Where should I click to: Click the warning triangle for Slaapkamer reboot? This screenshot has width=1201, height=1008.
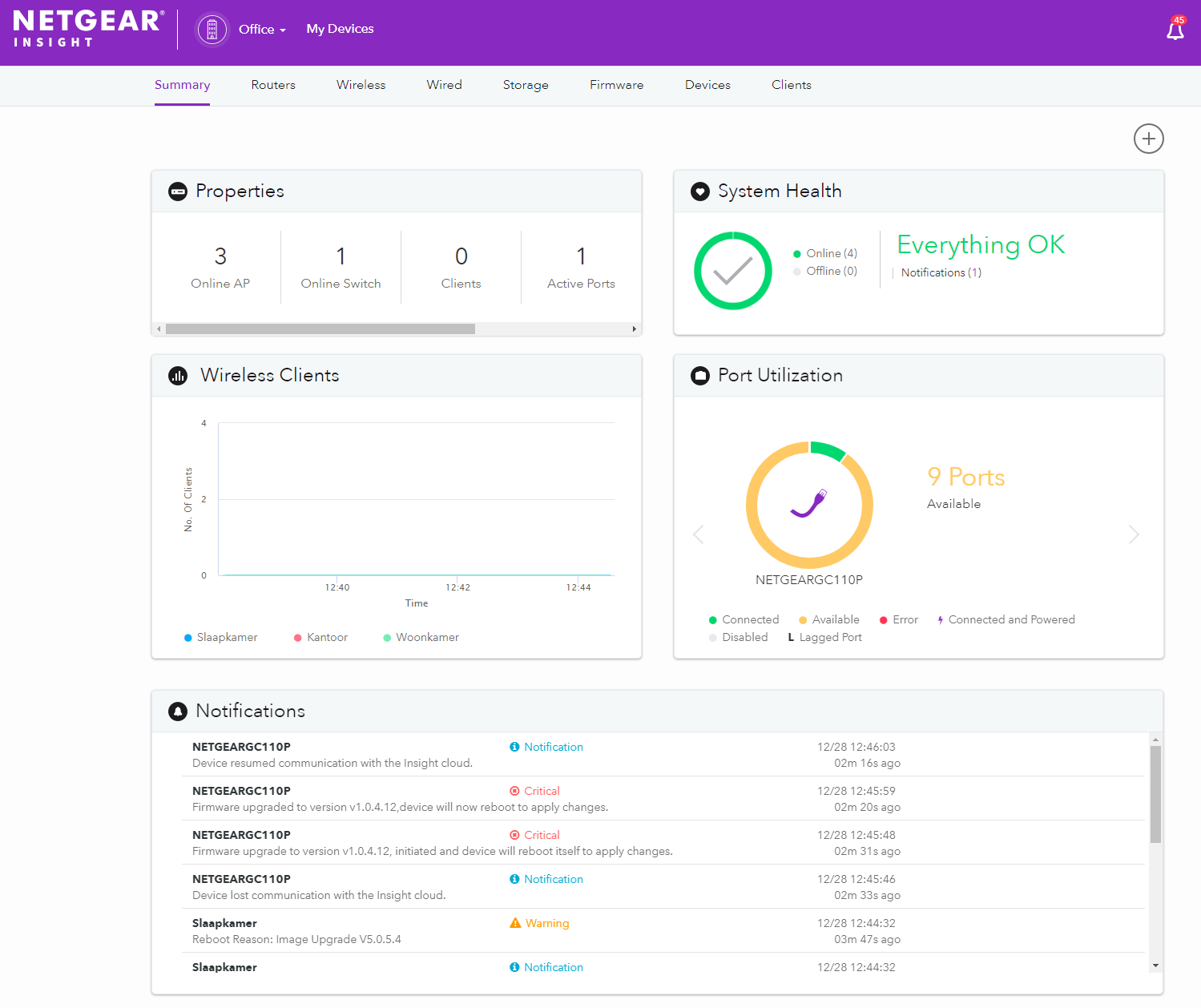tap(515, 923)
